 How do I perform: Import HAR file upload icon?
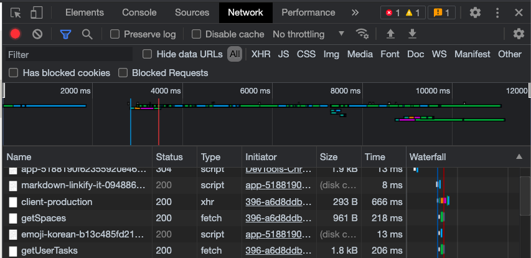(x=391, y=34)
